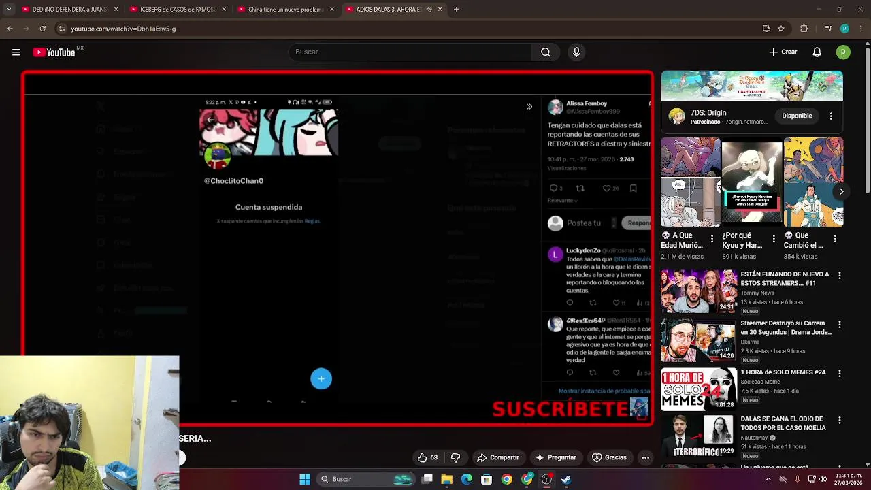Open more actions menu under video
This screenshot has height=490, width=871.
coord(645,457)
